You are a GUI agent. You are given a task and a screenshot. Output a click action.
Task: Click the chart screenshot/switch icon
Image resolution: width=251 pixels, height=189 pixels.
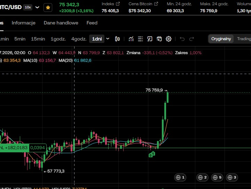click(x=159, y=39)
